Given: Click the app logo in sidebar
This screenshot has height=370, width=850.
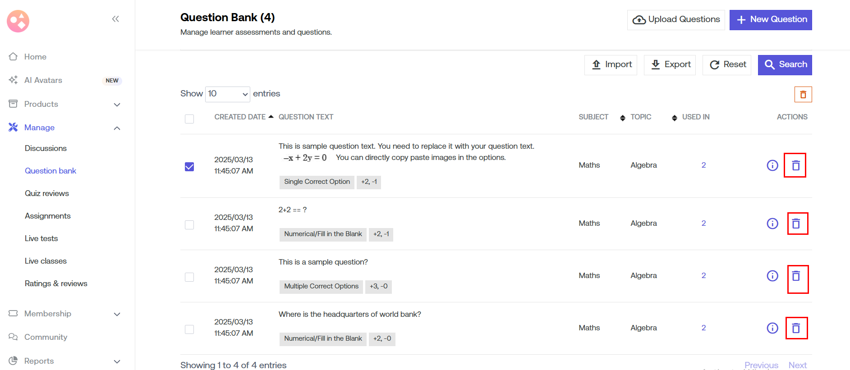Looking at the screenshot, I should [18, 21].
